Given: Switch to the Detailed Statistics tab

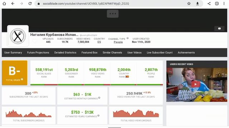Looking at the screenshot, I should tap(65, 53).
